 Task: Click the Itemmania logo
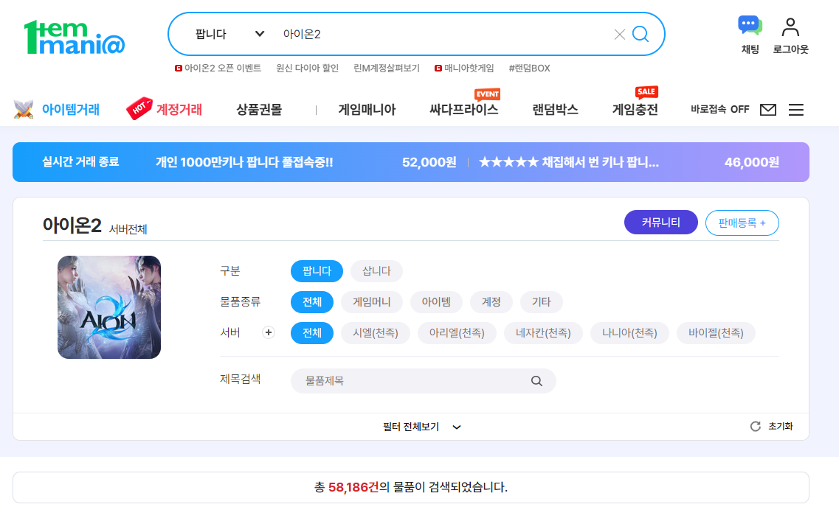click(75, 38)
